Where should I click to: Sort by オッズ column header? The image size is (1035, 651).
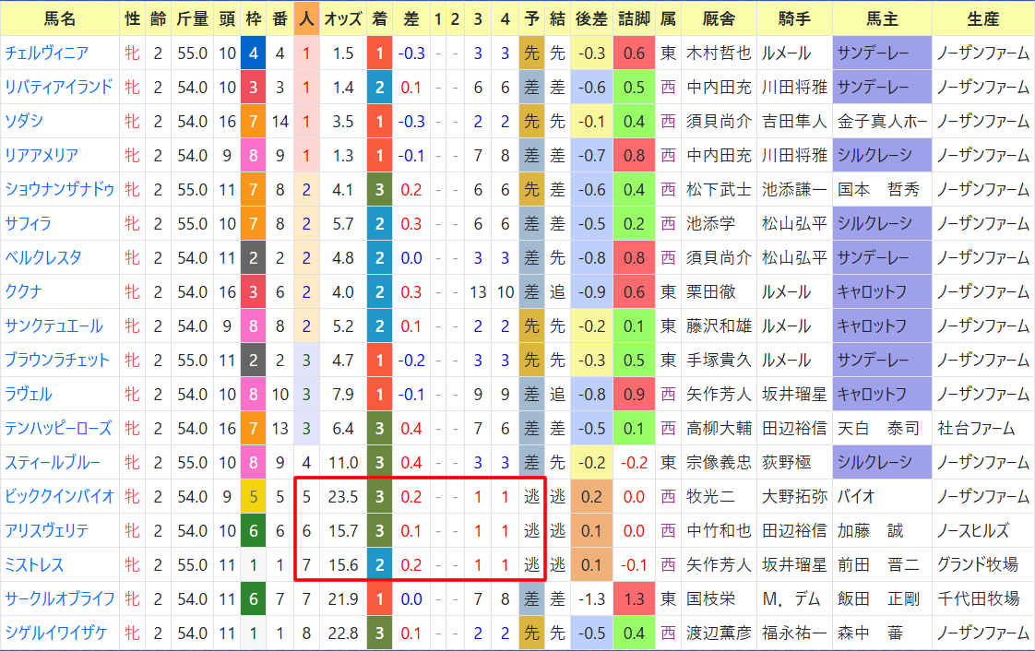[x=343, y=18]
